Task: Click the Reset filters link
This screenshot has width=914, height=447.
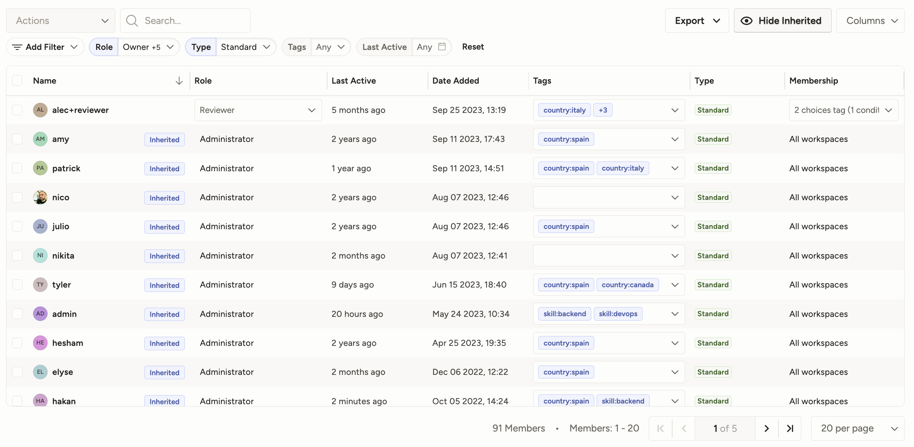Action: pyautogui.click(x=473, y=47)
